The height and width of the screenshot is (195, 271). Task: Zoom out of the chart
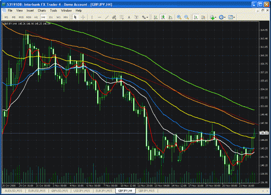tap(186, 17)
